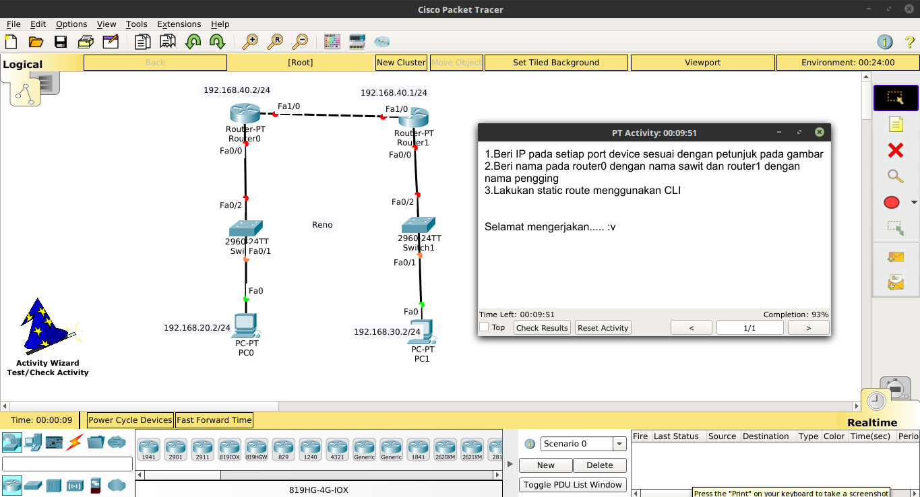
Task: Select the 1941 router model
Action: click(148, 449)
